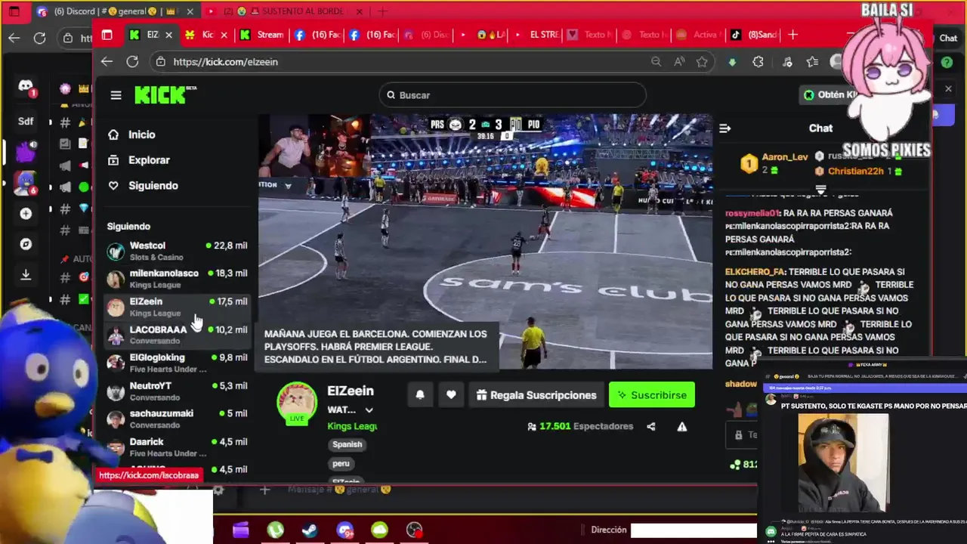Switch to the Stream Kick tab
Screen dimensions: 967x544
point(261,35)
